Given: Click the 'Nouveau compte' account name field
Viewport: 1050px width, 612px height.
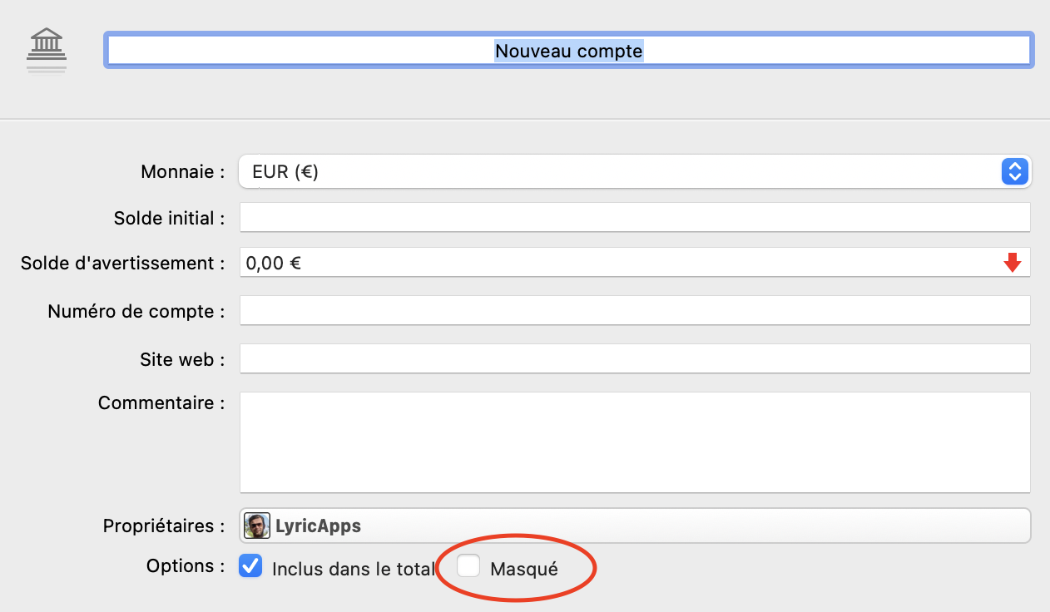Looking at the screenshot, I should [568, 51].
